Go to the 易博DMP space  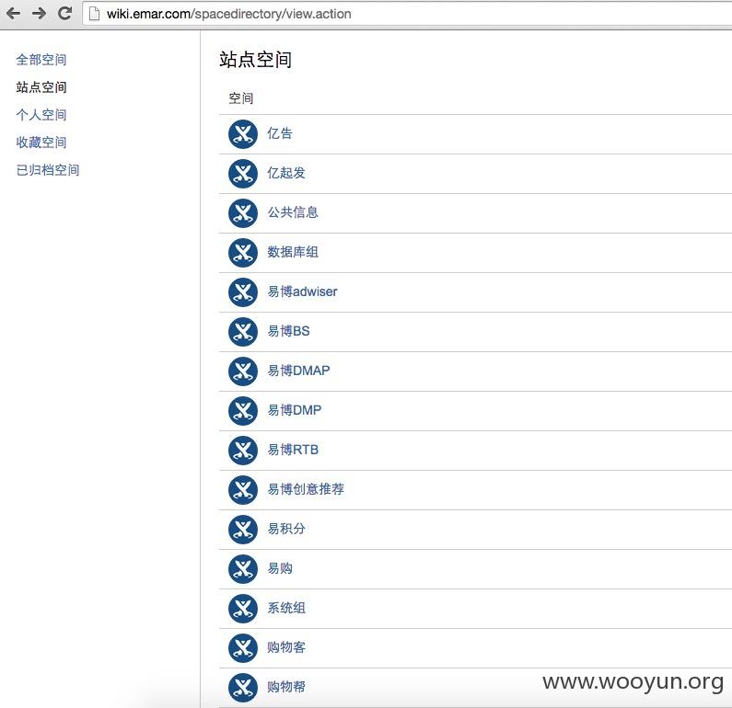[294, 410]
